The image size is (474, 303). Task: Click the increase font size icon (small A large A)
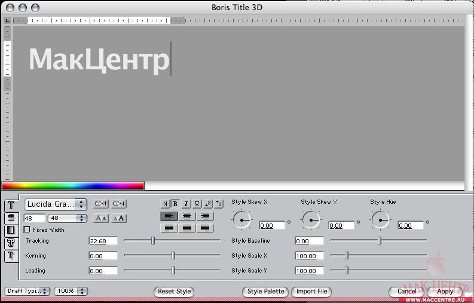[119, 218]
